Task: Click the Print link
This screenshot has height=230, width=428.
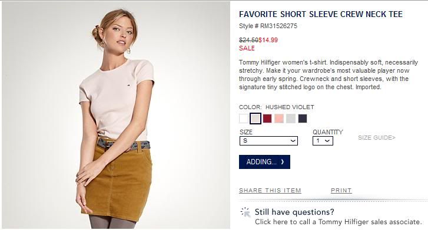Action: click(x=341, y=191)
